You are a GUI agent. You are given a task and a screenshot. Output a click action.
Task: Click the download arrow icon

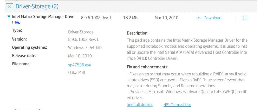pyautogui.click(x=199, y=18)
